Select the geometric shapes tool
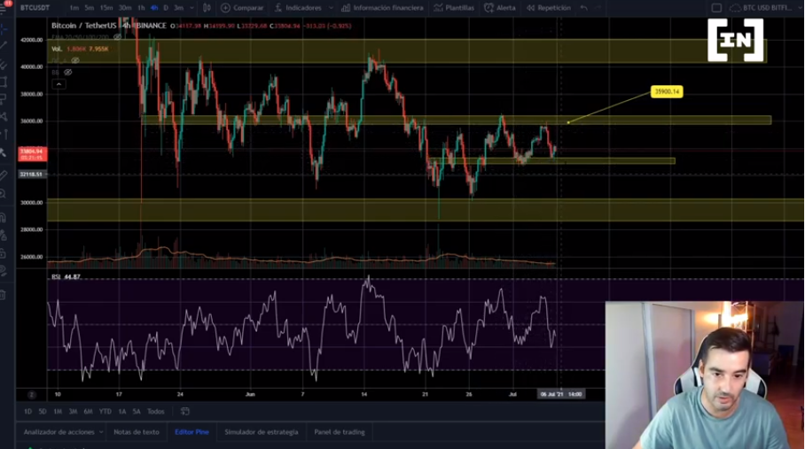Image resolution: width=805 pixels, height=449 pixels. click(x=4, y=82)
